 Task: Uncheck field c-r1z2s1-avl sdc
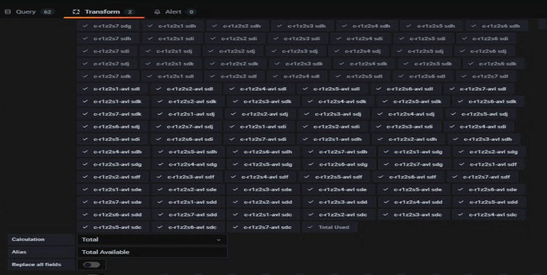(264, 215)
